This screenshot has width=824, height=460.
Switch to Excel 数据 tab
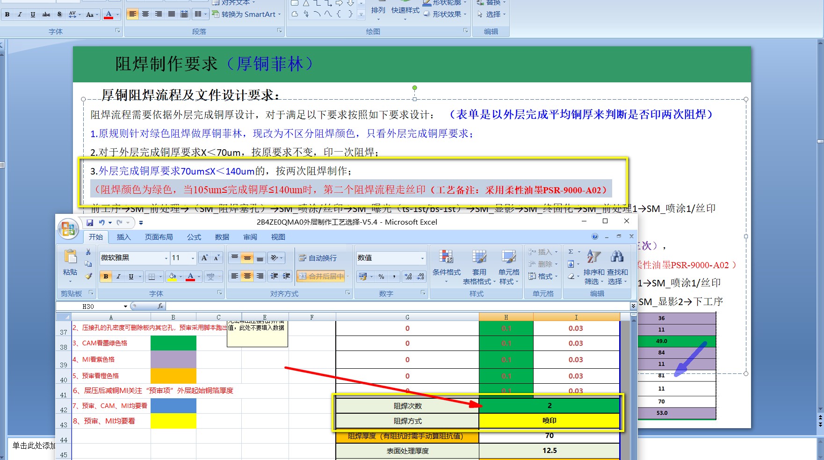tap(222, 237)
